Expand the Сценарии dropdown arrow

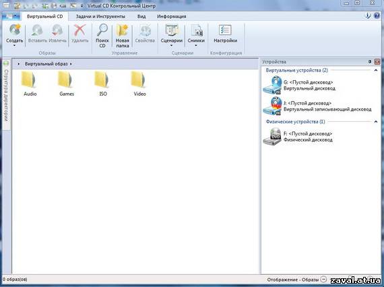pos(171,46)
